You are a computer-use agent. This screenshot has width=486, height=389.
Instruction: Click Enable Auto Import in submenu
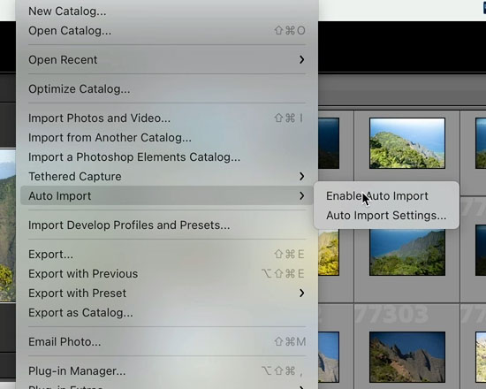[x=377, y=196]
